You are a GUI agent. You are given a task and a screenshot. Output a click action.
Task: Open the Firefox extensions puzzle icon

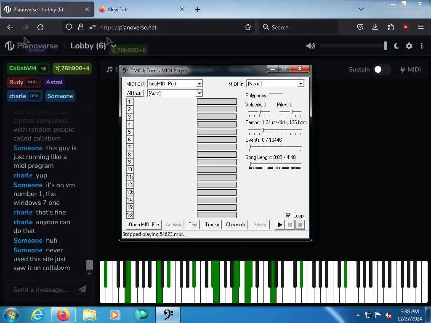point(391,27)
